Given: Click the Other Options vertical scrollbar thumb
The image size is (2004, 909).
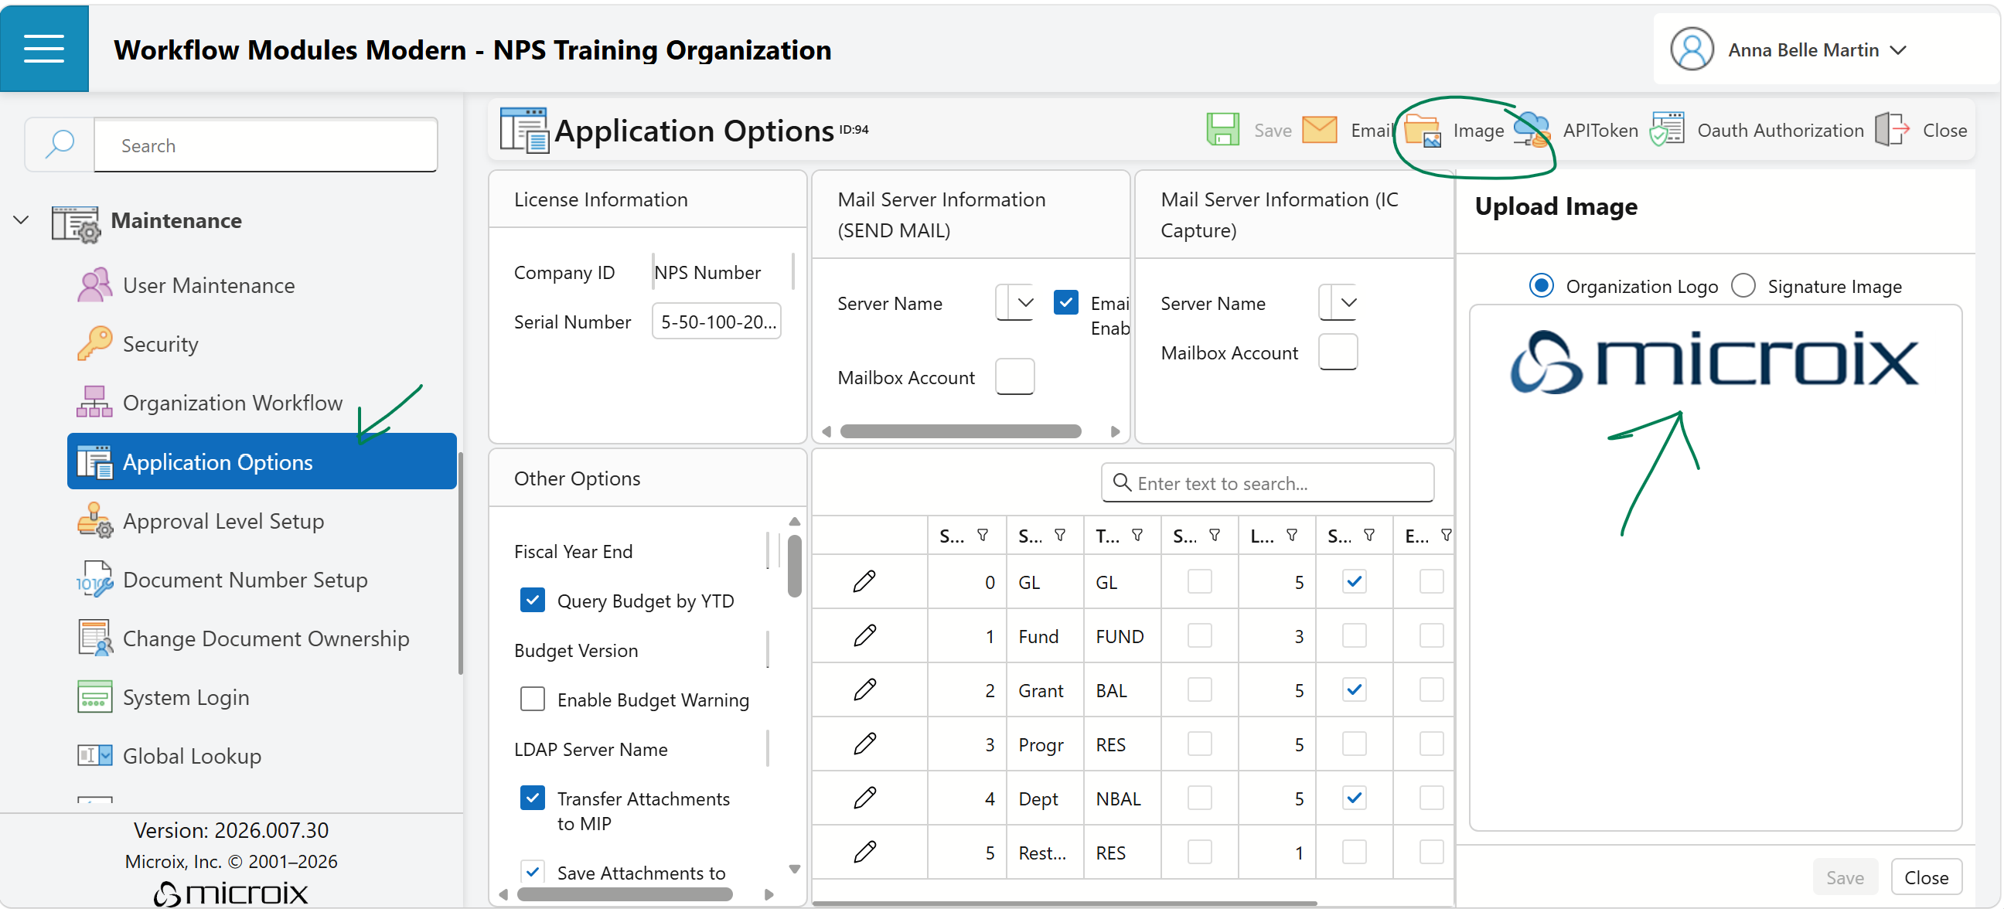Looking at the screenshot, I should pos(793,565).
